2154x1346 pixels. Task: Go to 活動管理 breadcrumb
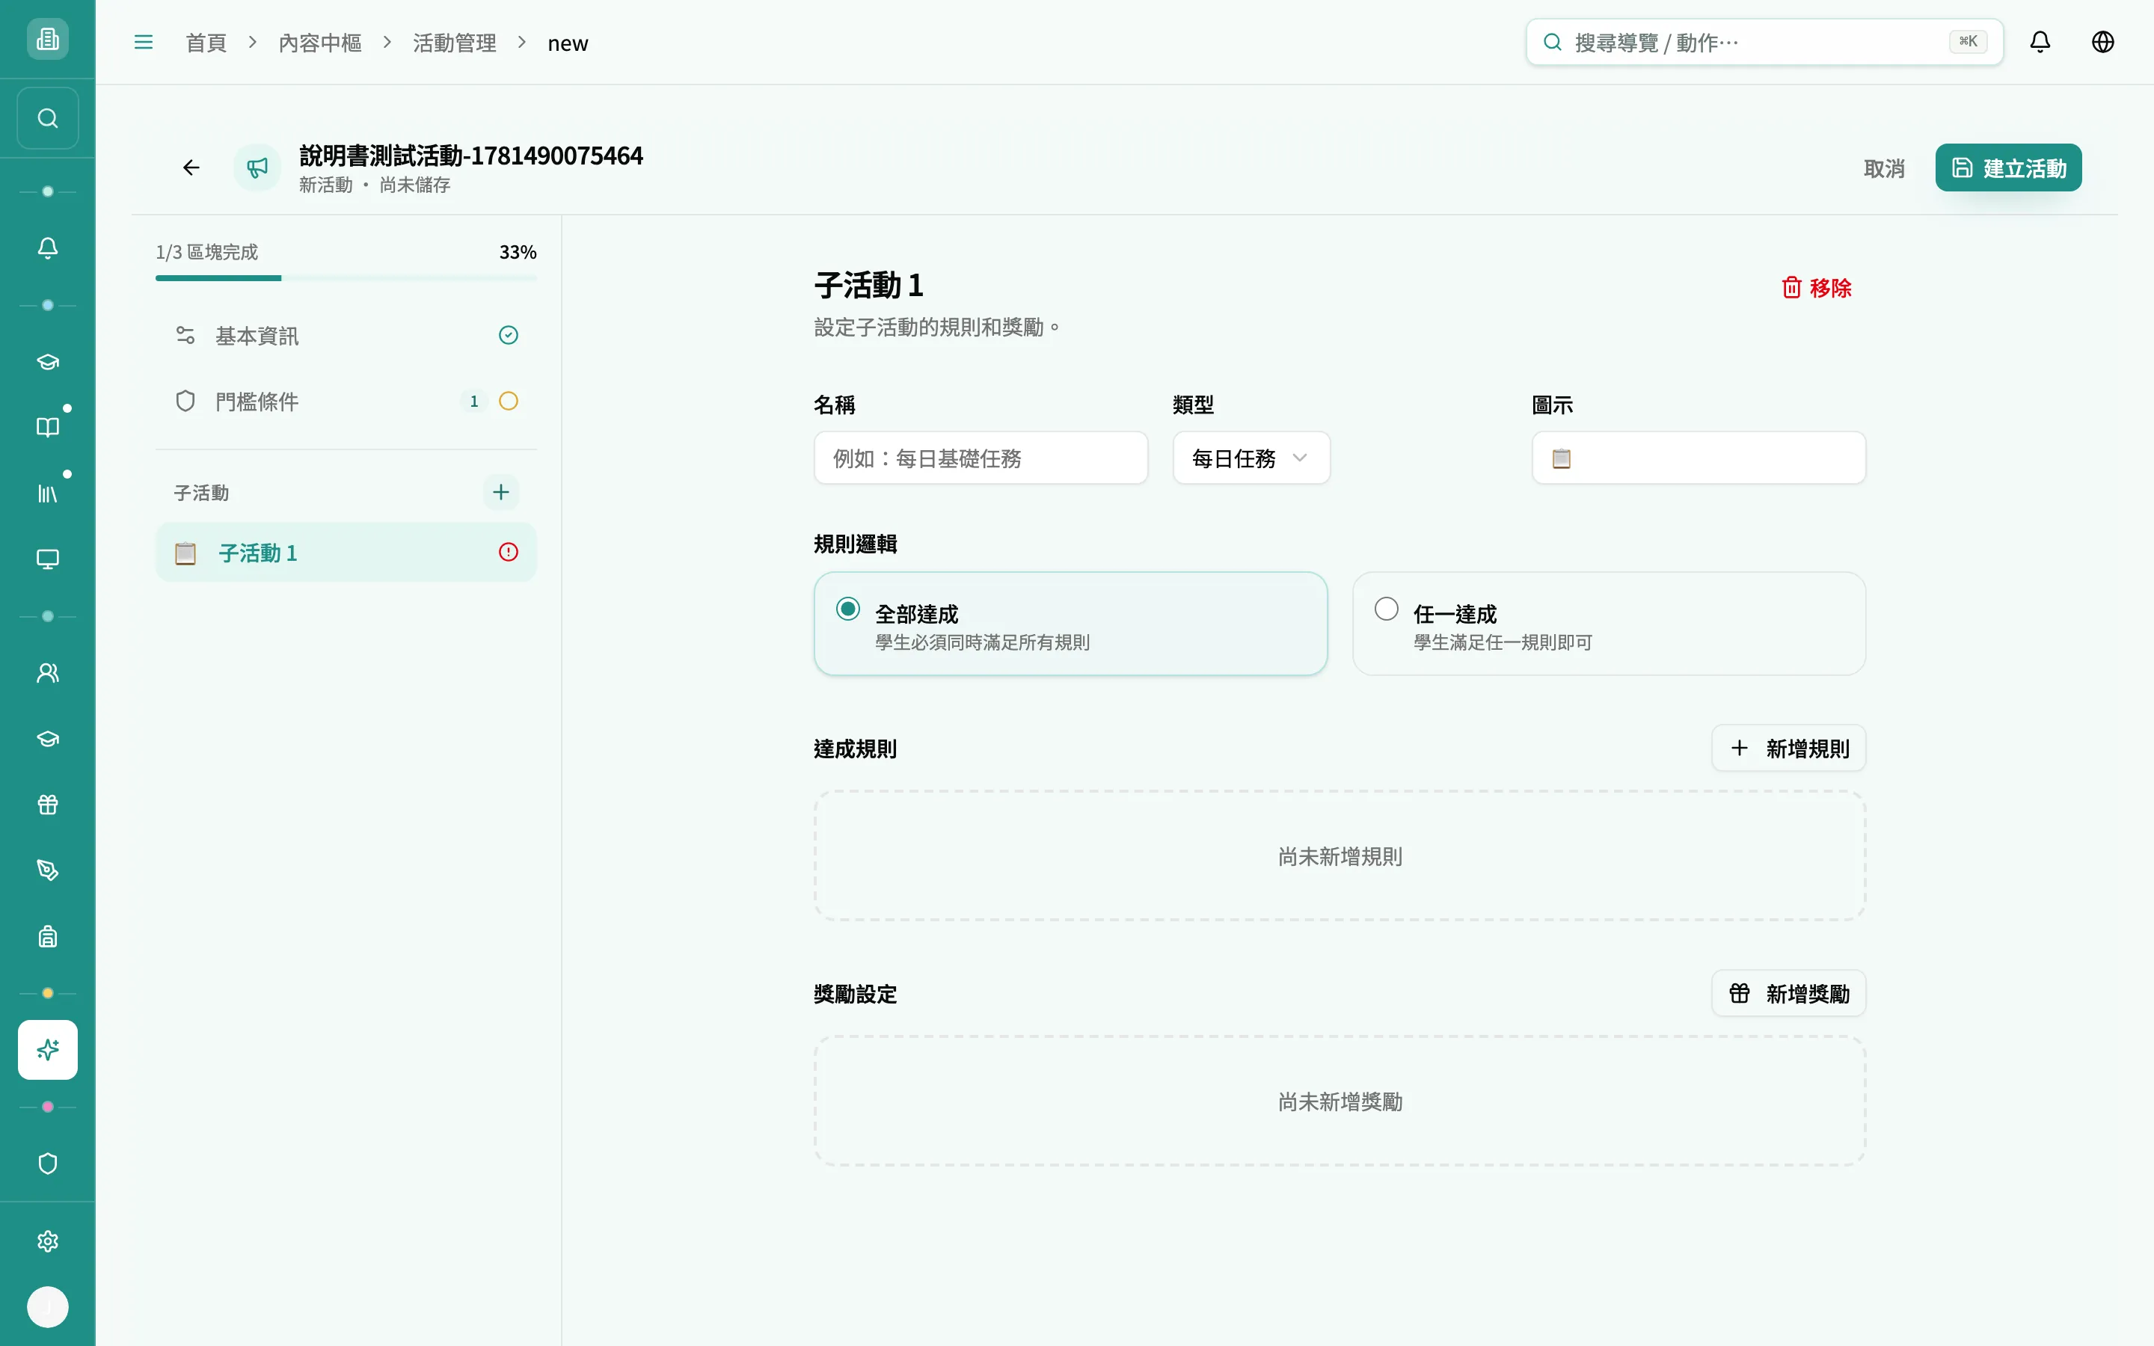(x=454, y=43)
